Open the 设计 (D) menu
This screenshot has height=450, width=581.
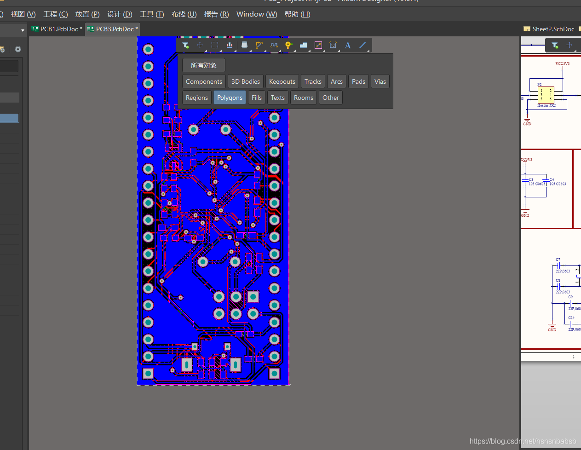click(x=120, y=14)
